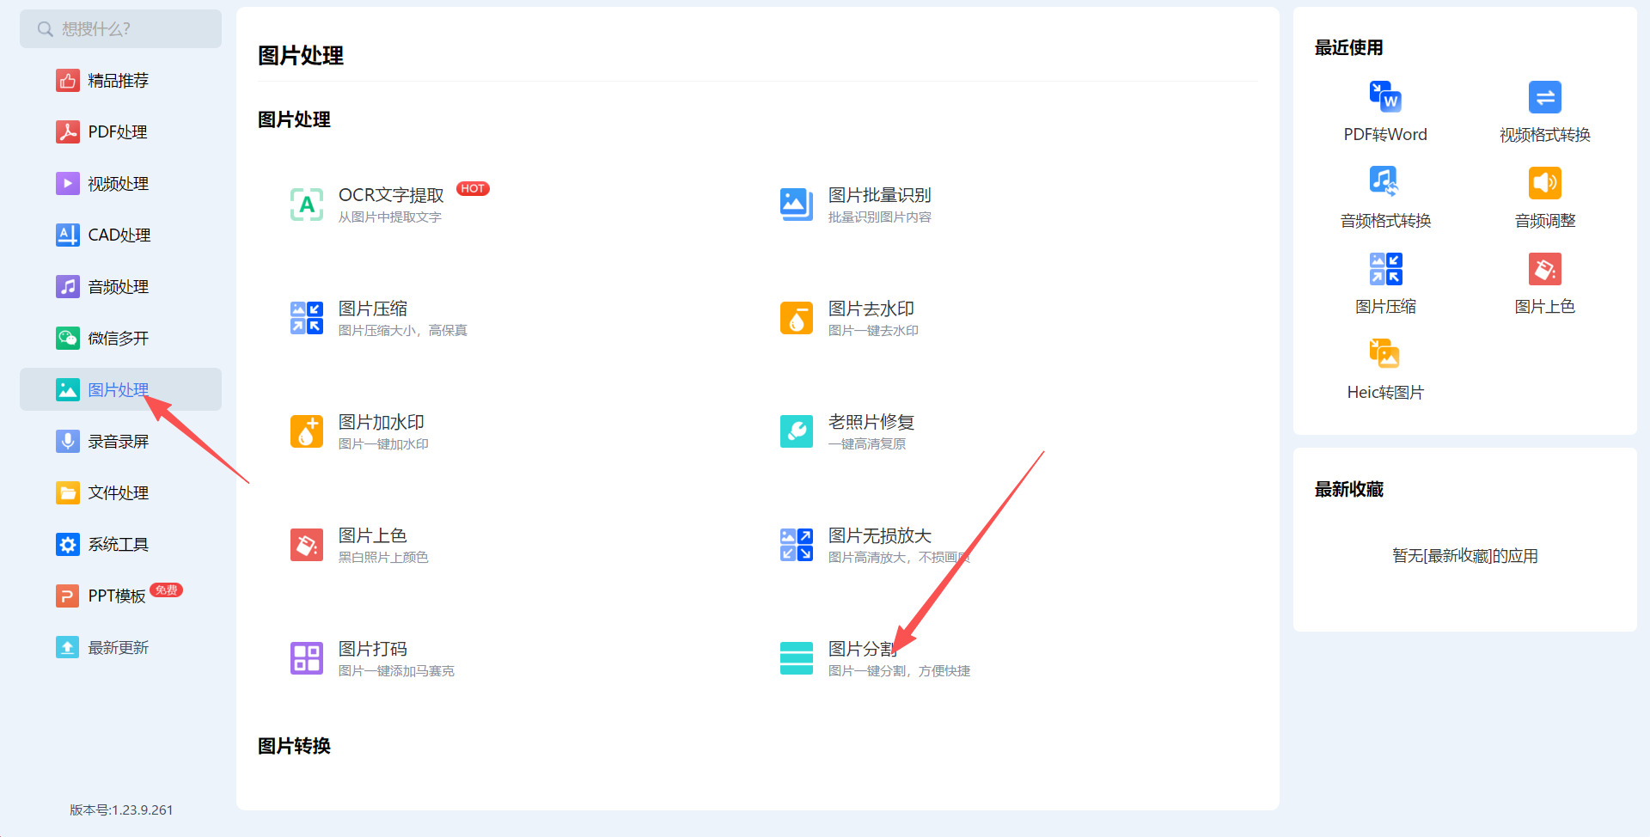The height and width of the screenshot is (837, 1650).
Task: Click the 系统工具 gear icon
Action: pos(68,545)
